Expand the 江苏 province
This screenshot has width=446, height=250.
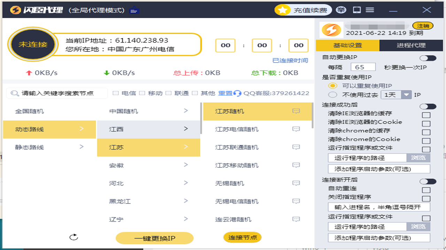149,147
